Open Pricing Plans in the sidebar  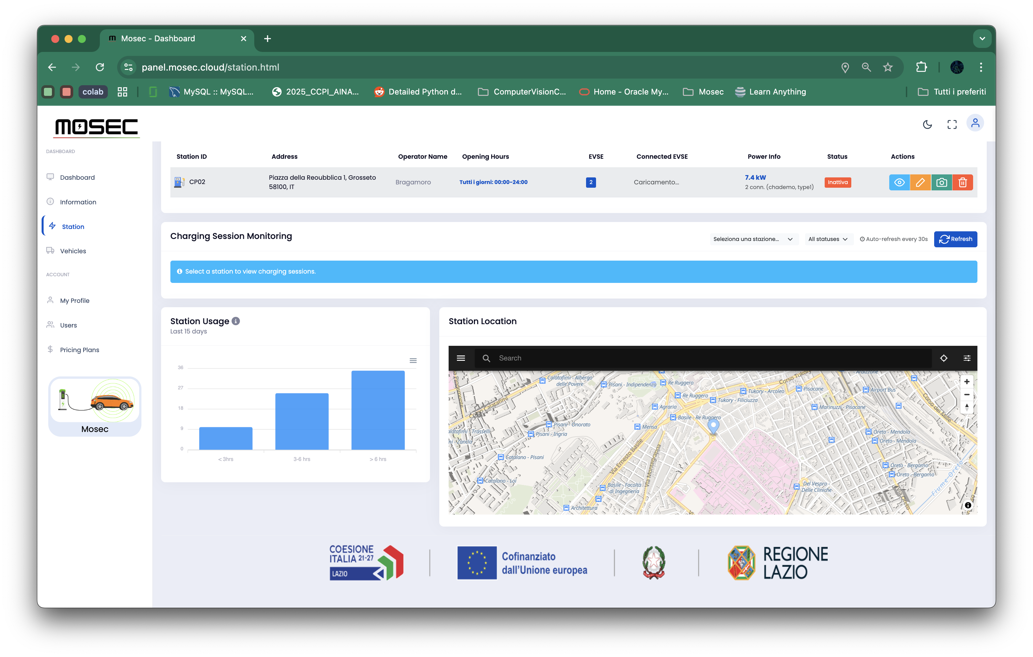[79, 350]
